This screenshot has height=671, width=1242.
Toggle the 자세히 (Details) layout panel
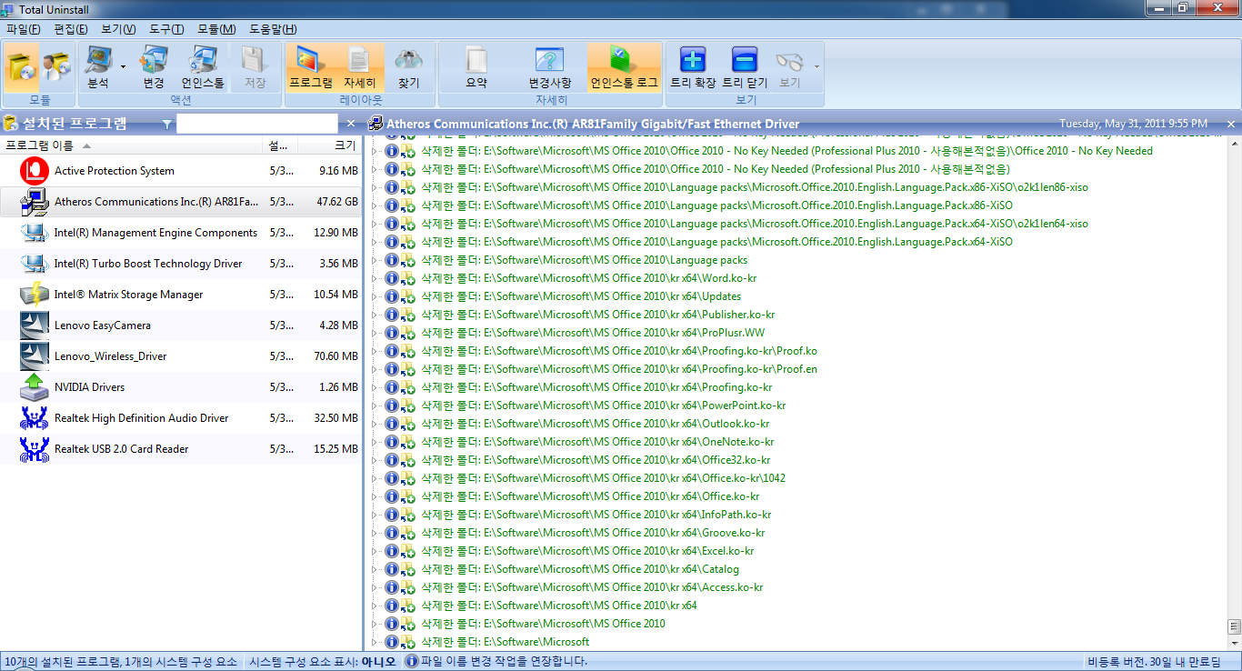tap(360, 67)
